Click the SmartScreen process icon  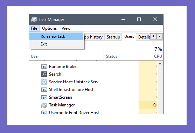coord(44,97)
